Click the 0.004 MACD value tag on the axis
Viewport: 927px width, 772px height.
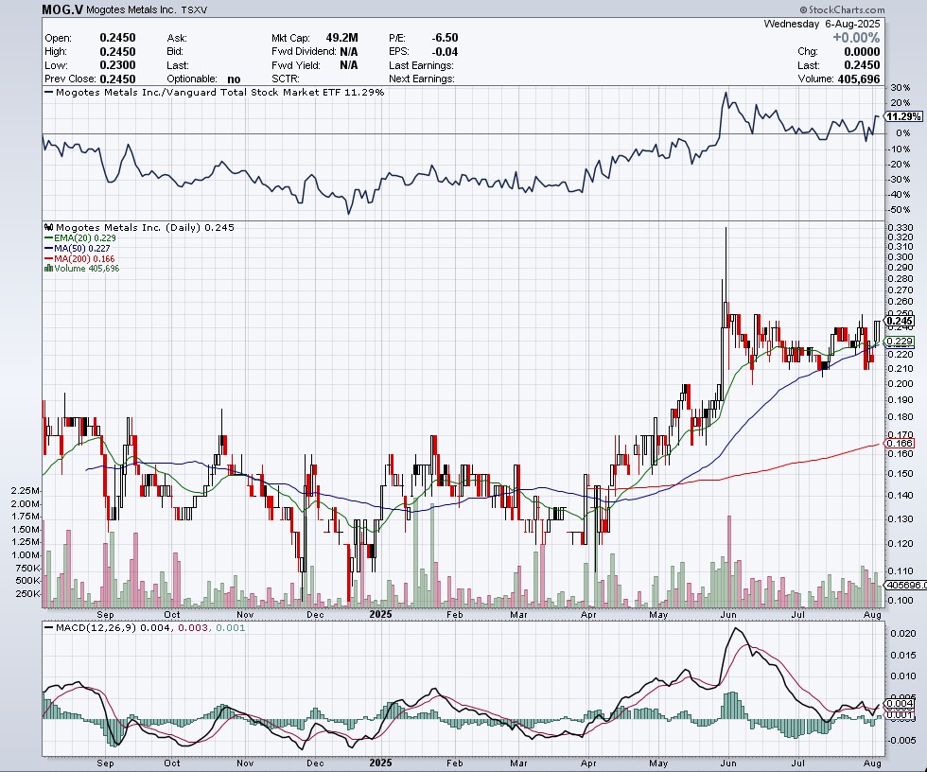(x=901, y=704)
